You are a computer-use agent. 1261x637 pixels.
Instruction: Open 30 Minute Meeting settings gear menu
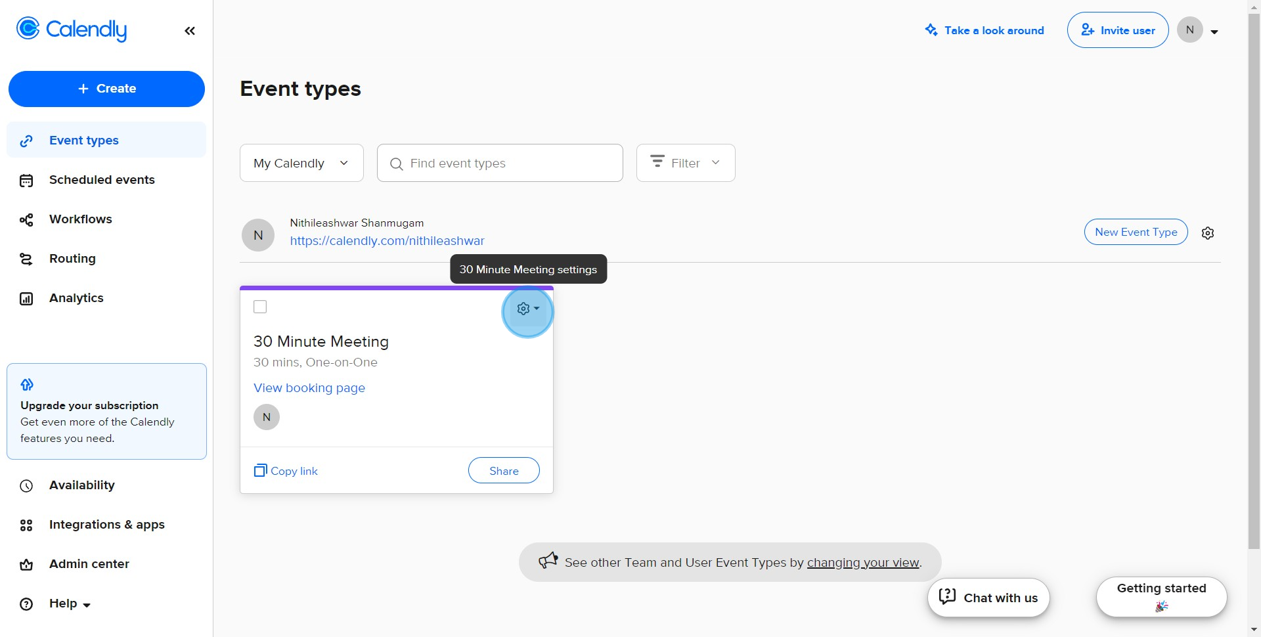(x=527, y=309)
